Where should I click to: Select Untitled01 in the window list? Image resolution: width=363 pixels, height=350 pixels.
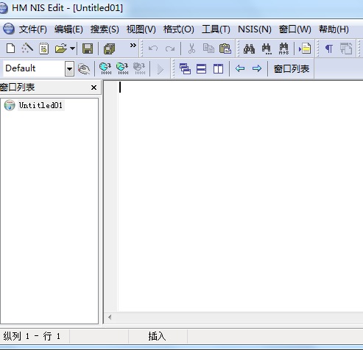coord(40,105)
